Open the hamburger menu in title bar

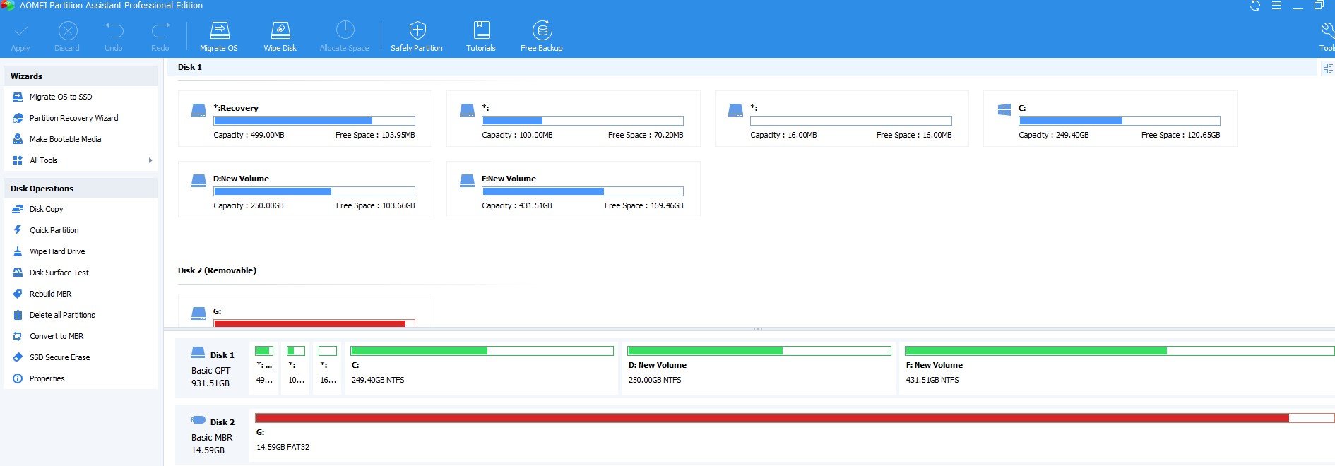[1276, 6]
